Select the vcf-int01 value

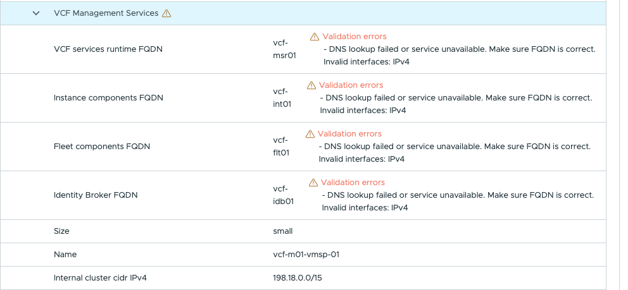282,98
